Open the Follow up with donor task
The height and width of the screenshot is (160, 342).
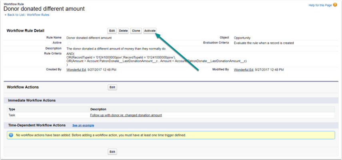[x=126, y=115]
